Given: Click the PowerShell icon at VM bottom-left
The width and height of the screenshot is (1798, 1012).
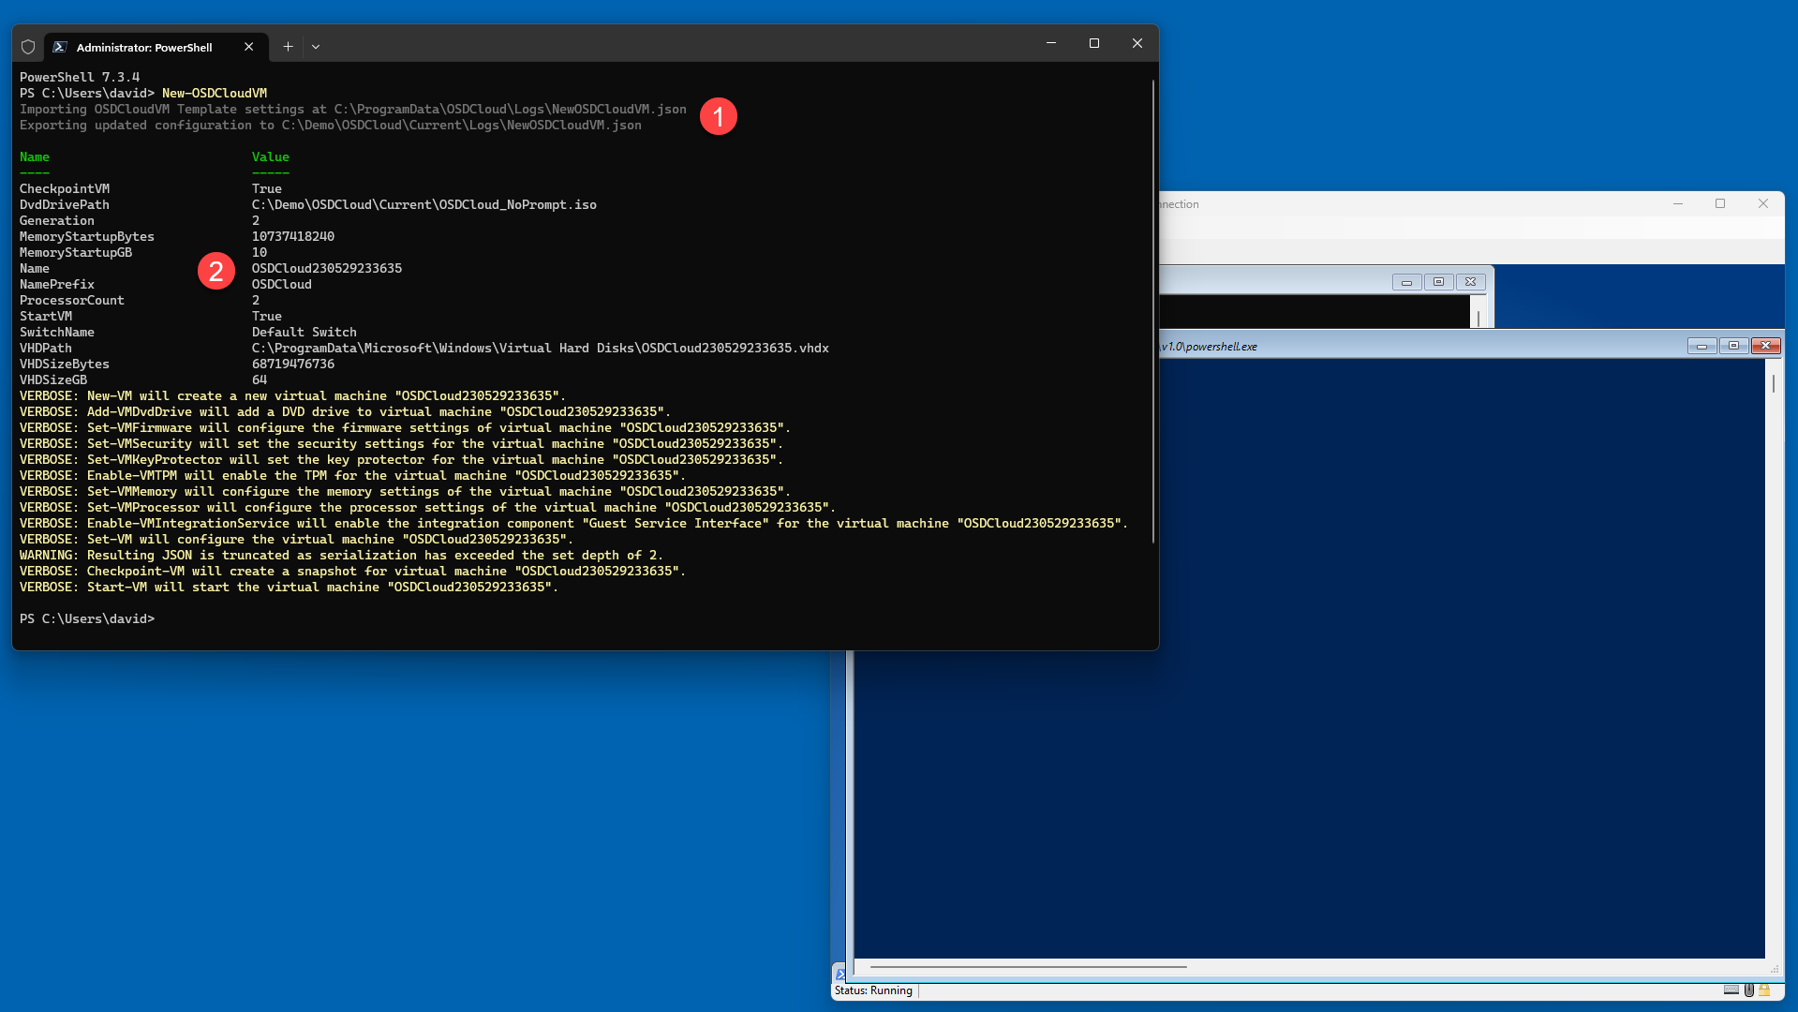Looking at the screenshot, I should (840, 974).
